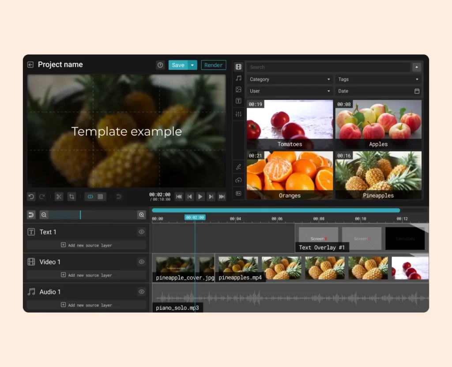Image resolution: width=452 pixels, height=367 pixels.
Task: Open the image library sidebar tab
Action: coord(238,90)
